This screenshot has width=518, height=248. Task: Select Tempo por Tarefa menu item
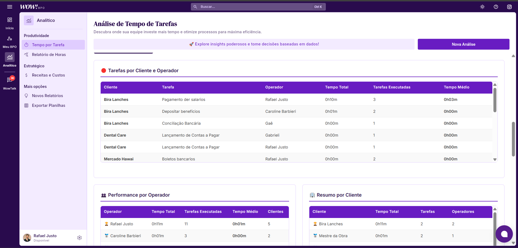click(x=48, y=45)
